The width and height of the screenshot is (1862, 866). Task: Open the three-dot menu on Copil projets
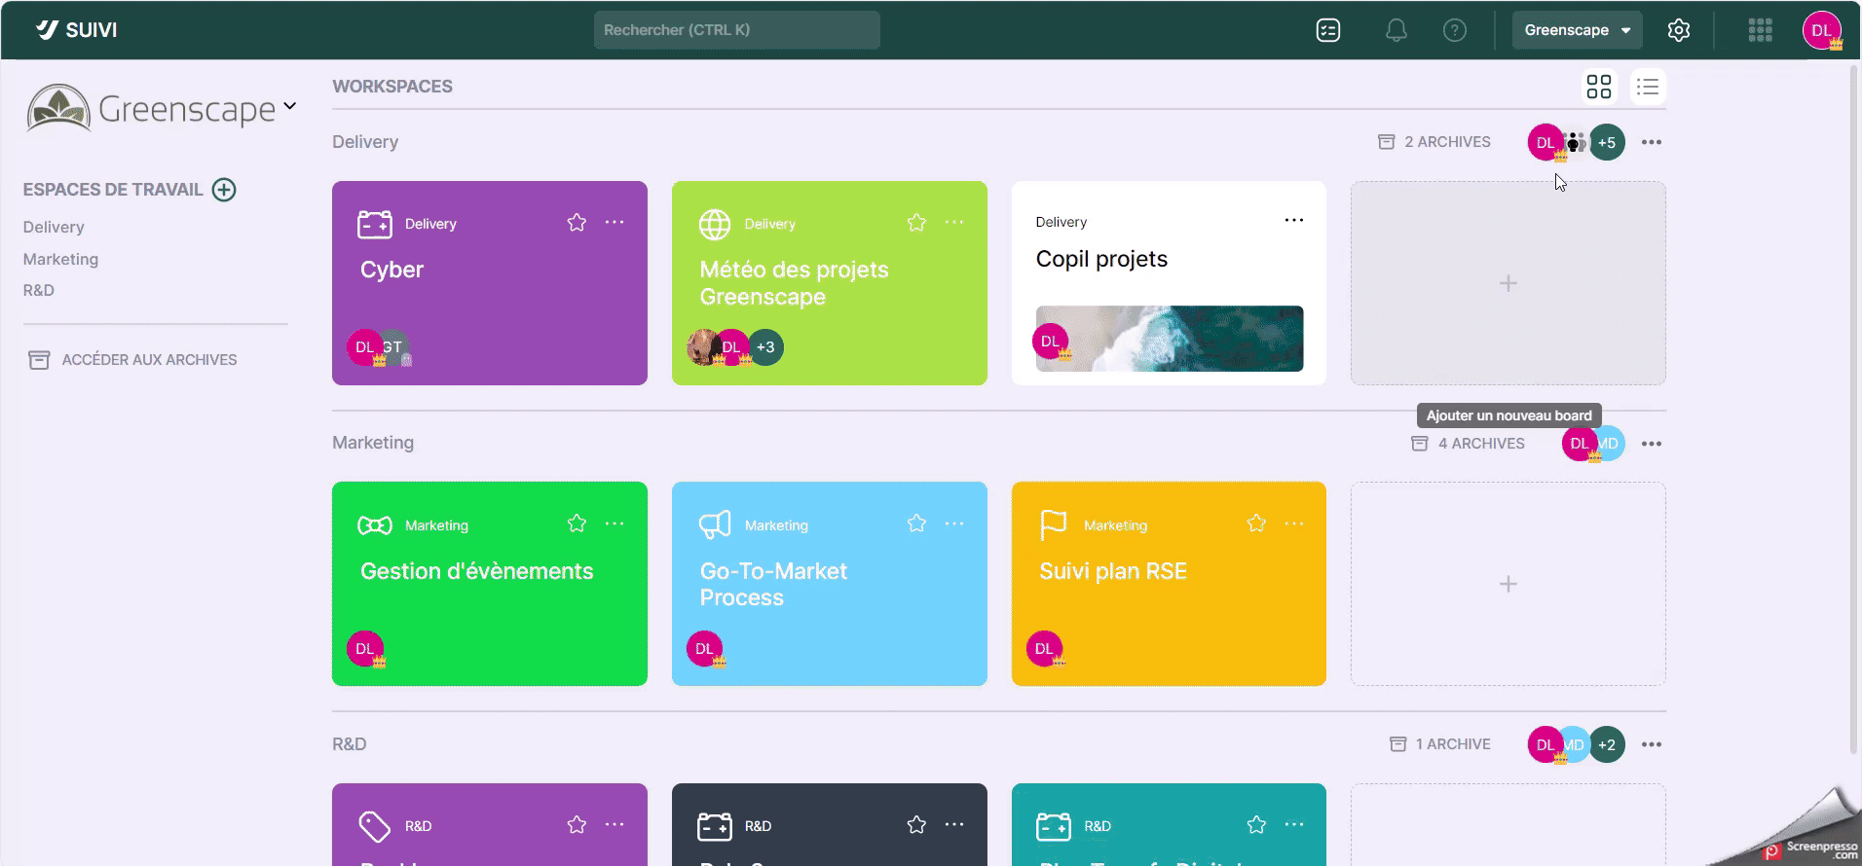pyautogui.click(x=1293, y=221)
